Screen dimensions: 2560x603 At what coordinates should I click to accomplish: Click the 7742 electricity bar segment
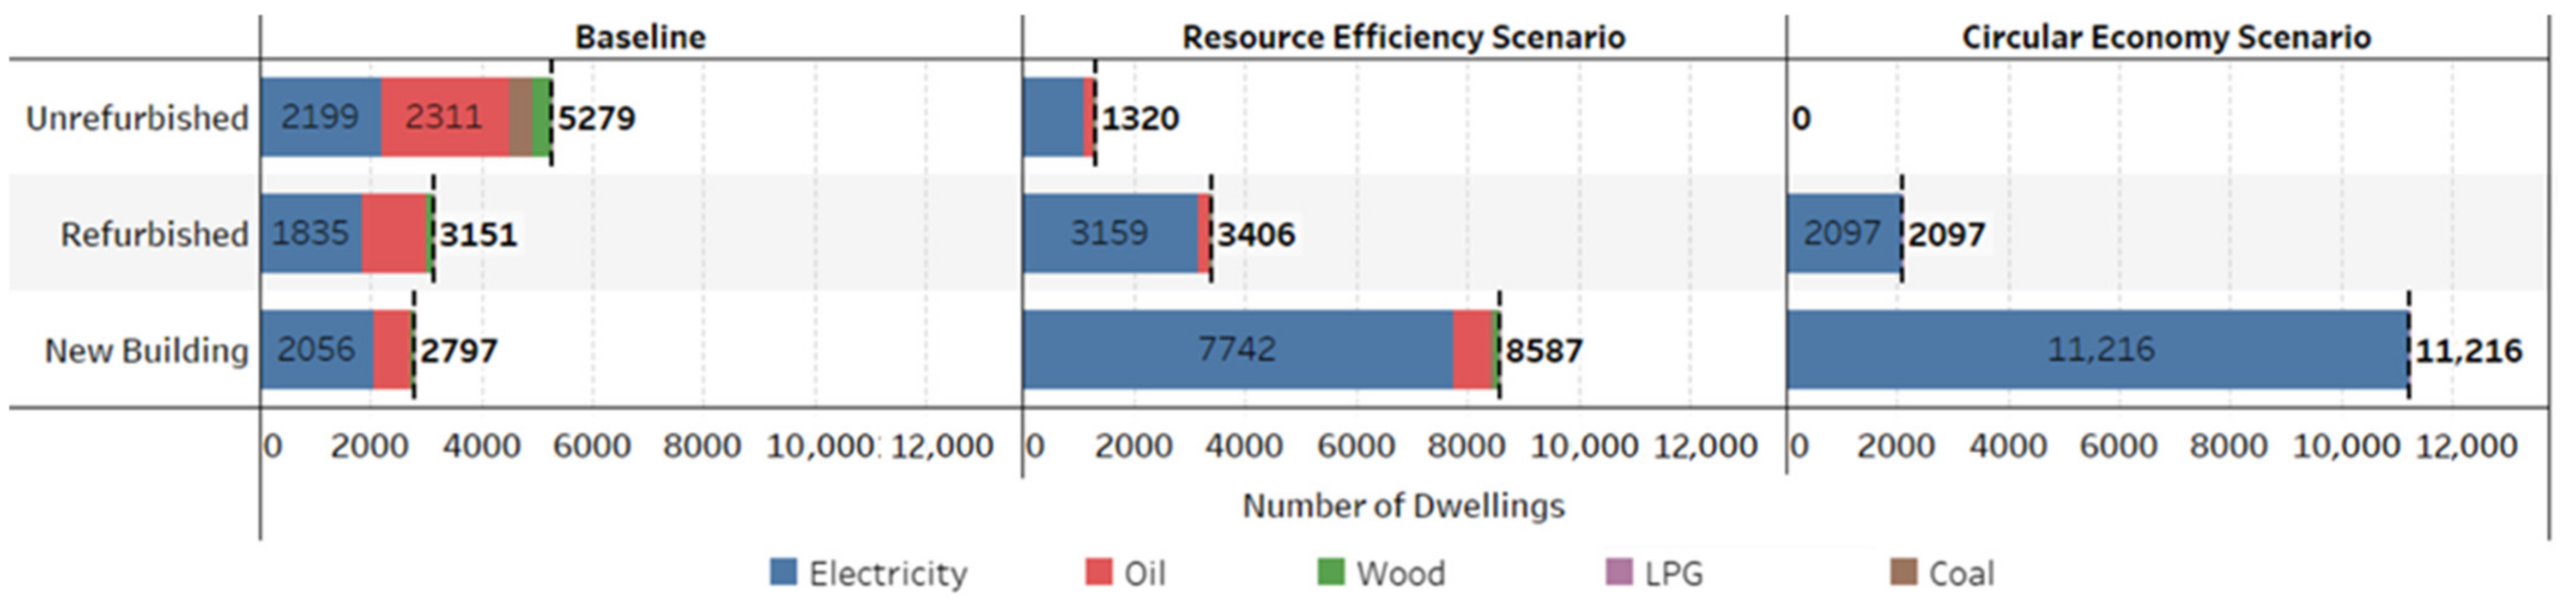tap(1237, 350)
